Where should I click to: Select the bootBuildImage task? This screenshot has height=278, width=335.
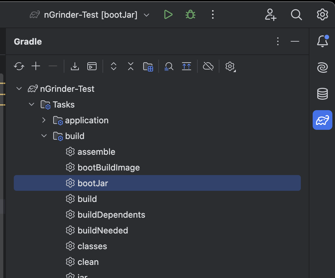pyautogui.click(x=108, y=168)
